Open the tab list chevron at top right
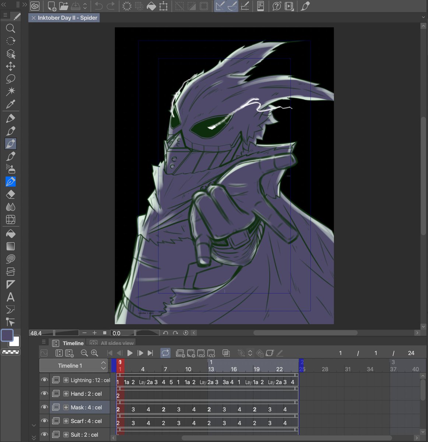Image resolution: width=428 pixels, height=442 pixels. click(x=423, y=17)
